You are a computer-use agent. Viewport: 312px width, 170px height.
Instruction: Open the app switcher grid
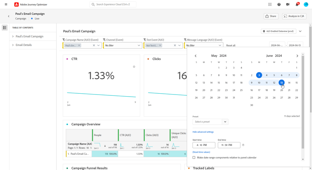click(270, 5)
